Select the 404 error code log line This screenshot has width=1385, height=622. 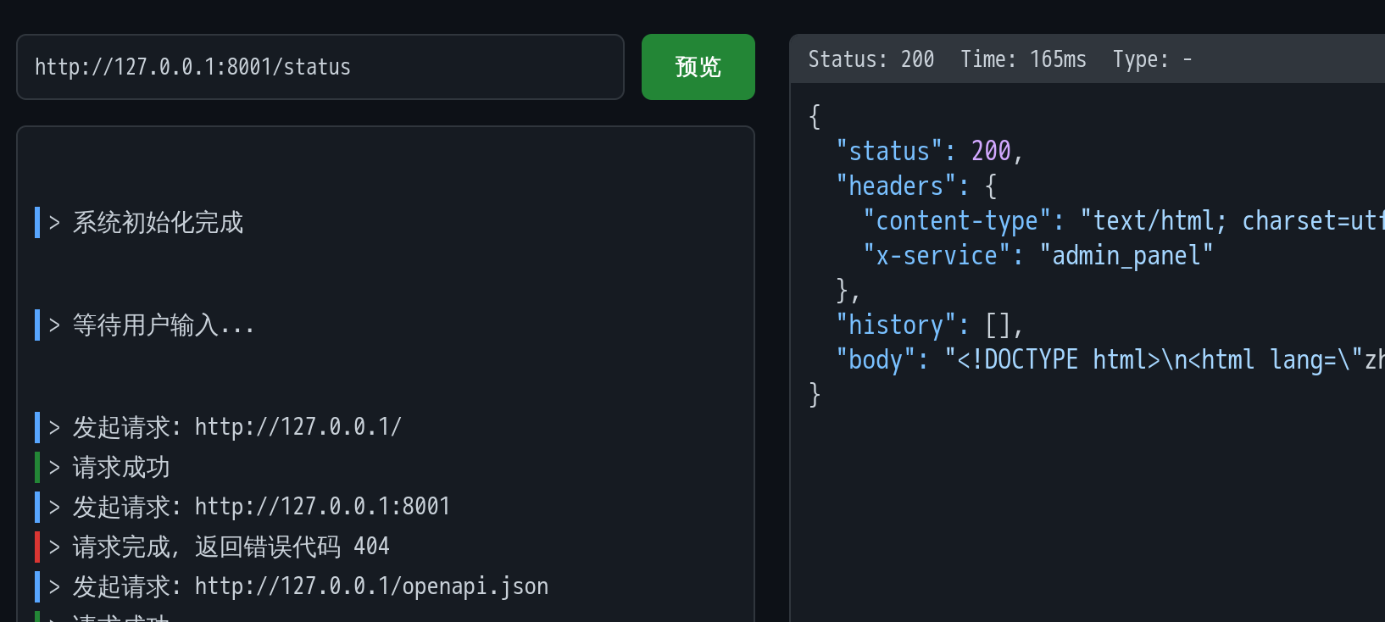231,547
